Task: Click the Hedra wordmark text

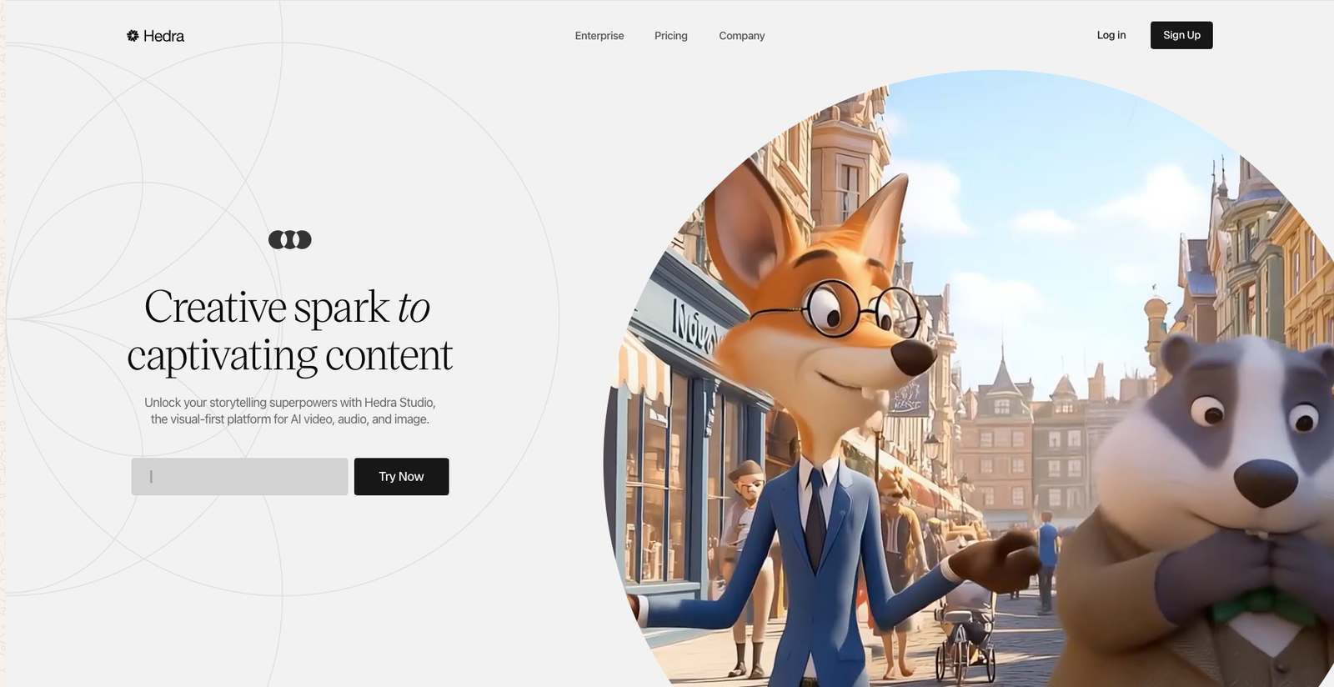Action: point(163,36)
